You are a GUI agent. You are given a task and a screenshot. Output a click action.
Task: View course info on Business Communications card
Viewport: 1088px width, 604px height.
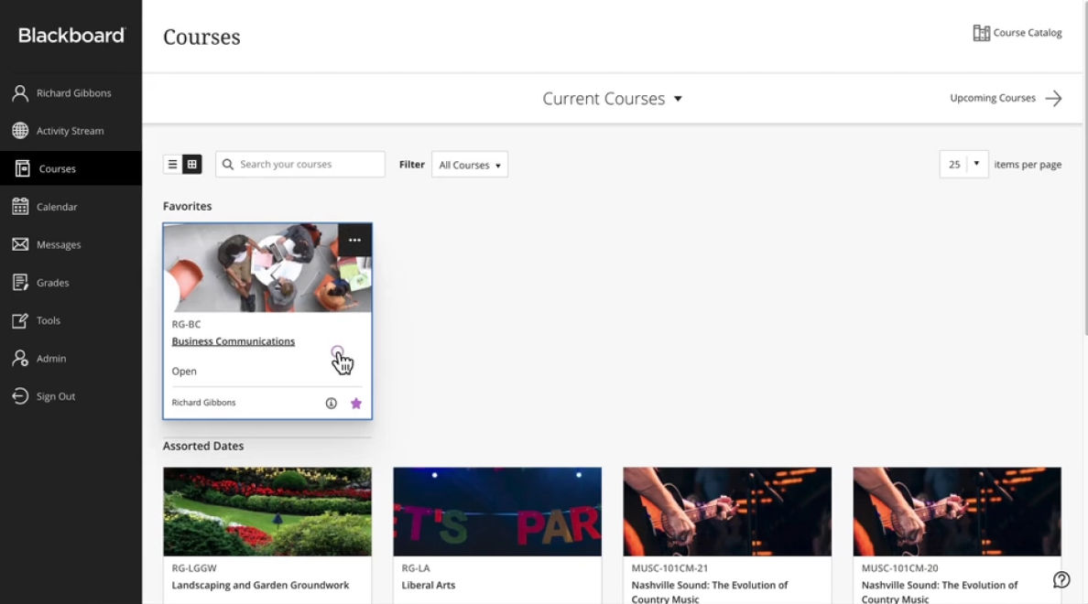point(332,402)
